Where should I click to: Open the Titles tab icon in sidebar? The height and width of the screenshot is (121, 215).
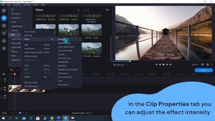(x=4, y=33)
